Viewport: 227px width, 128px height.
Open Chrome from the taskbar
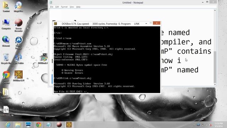click(x=38, y=125)
